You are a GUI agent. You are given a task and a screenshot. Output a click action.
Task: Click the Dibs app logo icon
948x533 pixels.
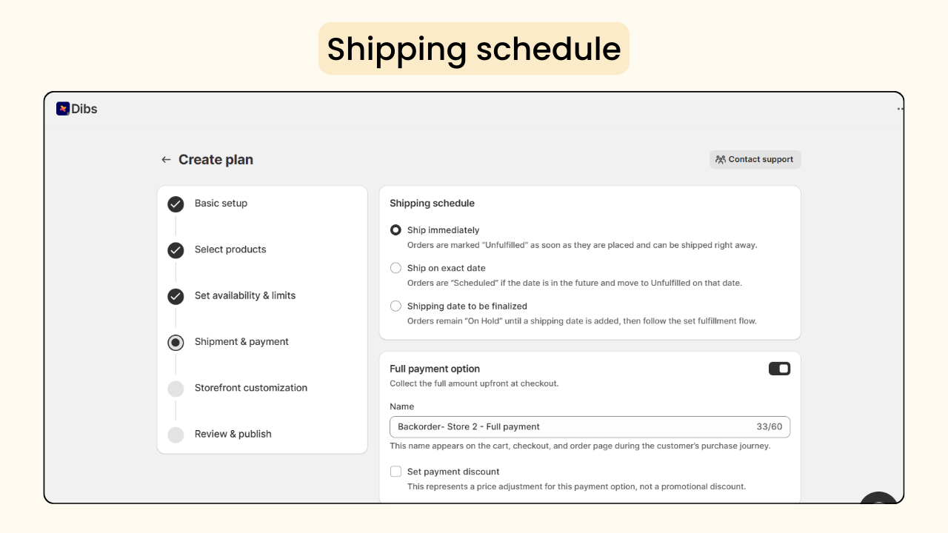point(63,108)
